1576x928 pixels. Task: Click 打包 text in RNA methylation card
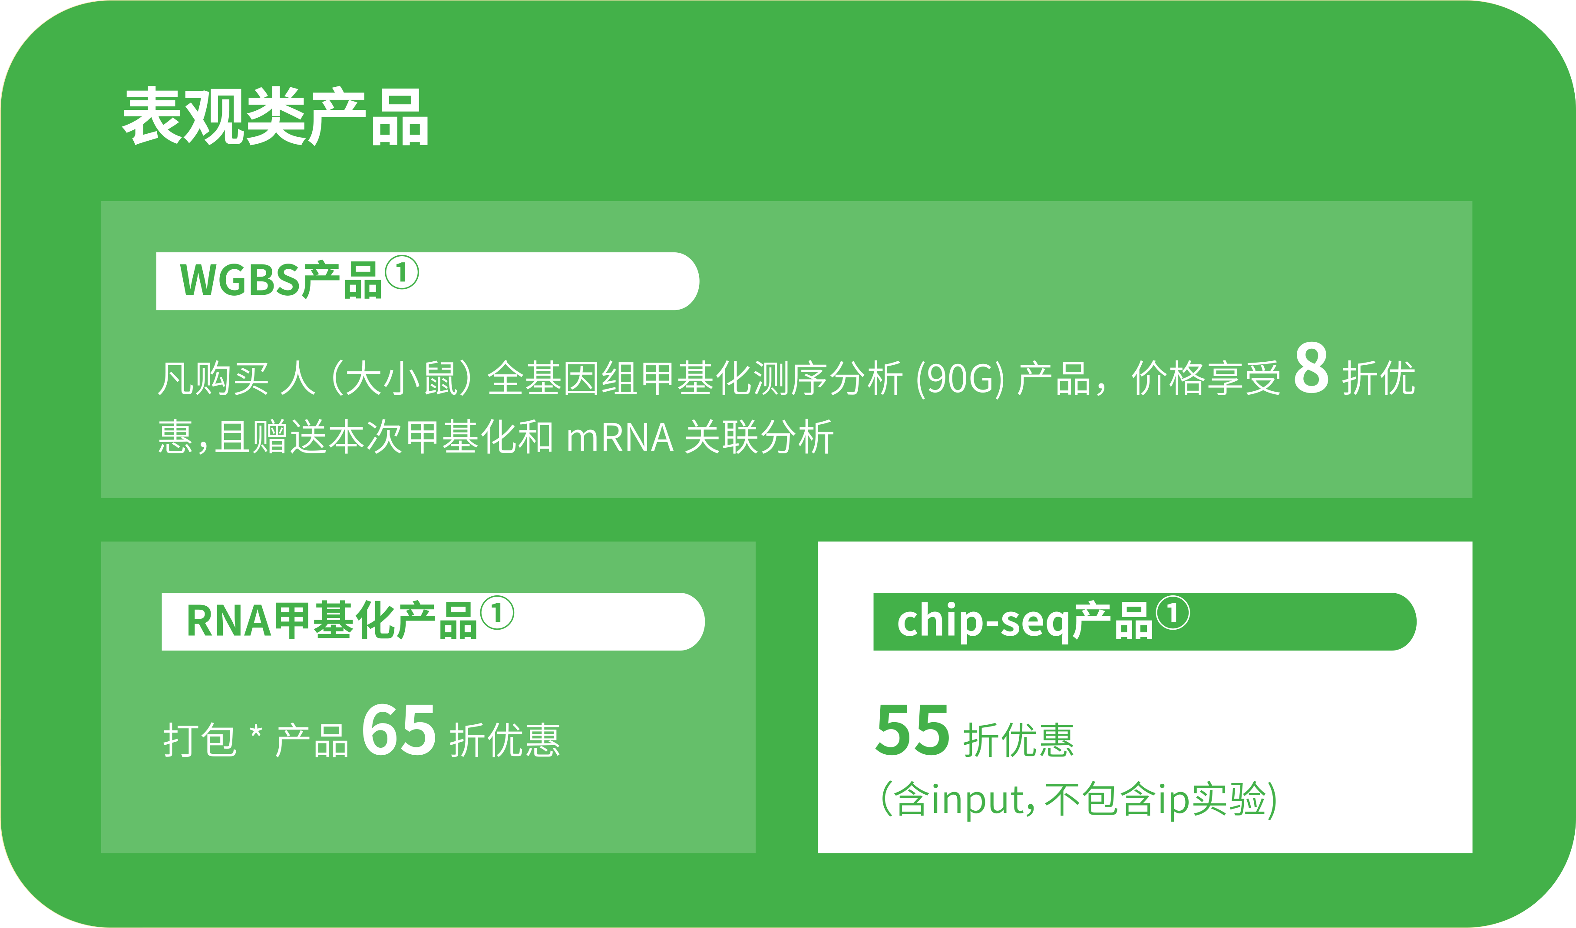click(200, 740)
